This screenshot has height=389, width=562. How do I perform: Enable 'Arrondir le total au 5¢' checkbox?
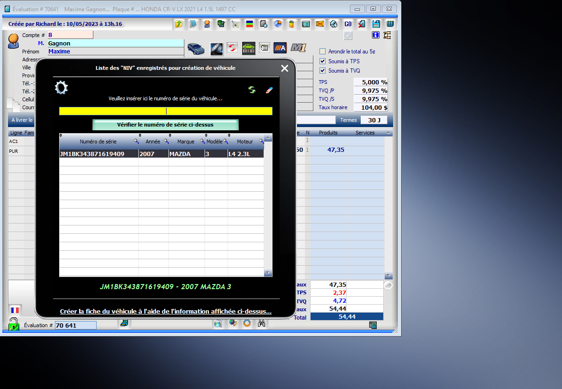[x=322, y=52]
